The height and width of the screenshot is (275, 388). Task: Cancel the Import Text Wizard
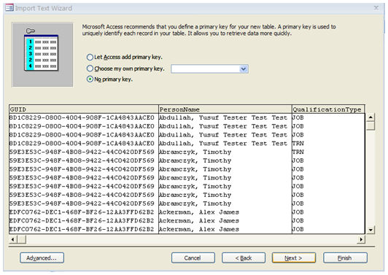193,258
